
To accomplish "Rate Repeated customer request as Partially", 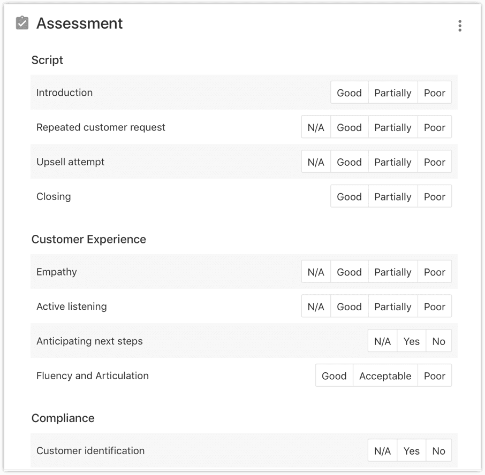I will 392,127.
